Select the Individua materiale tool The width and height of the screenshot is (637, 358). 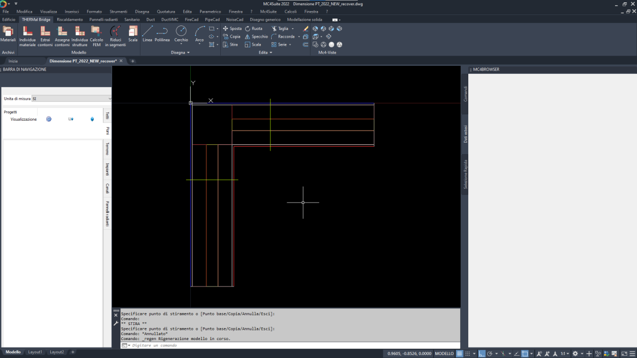point(27,36)
